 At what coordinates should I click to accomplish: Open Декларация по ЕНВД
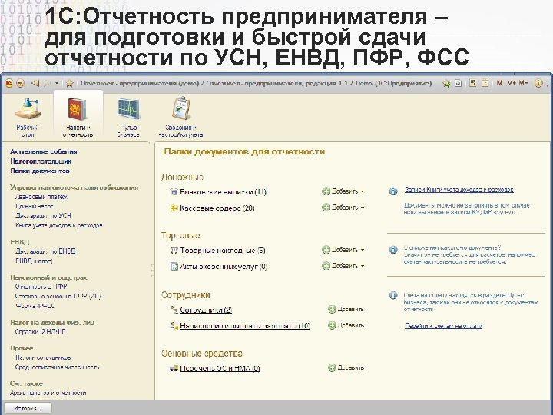(45, 251)
